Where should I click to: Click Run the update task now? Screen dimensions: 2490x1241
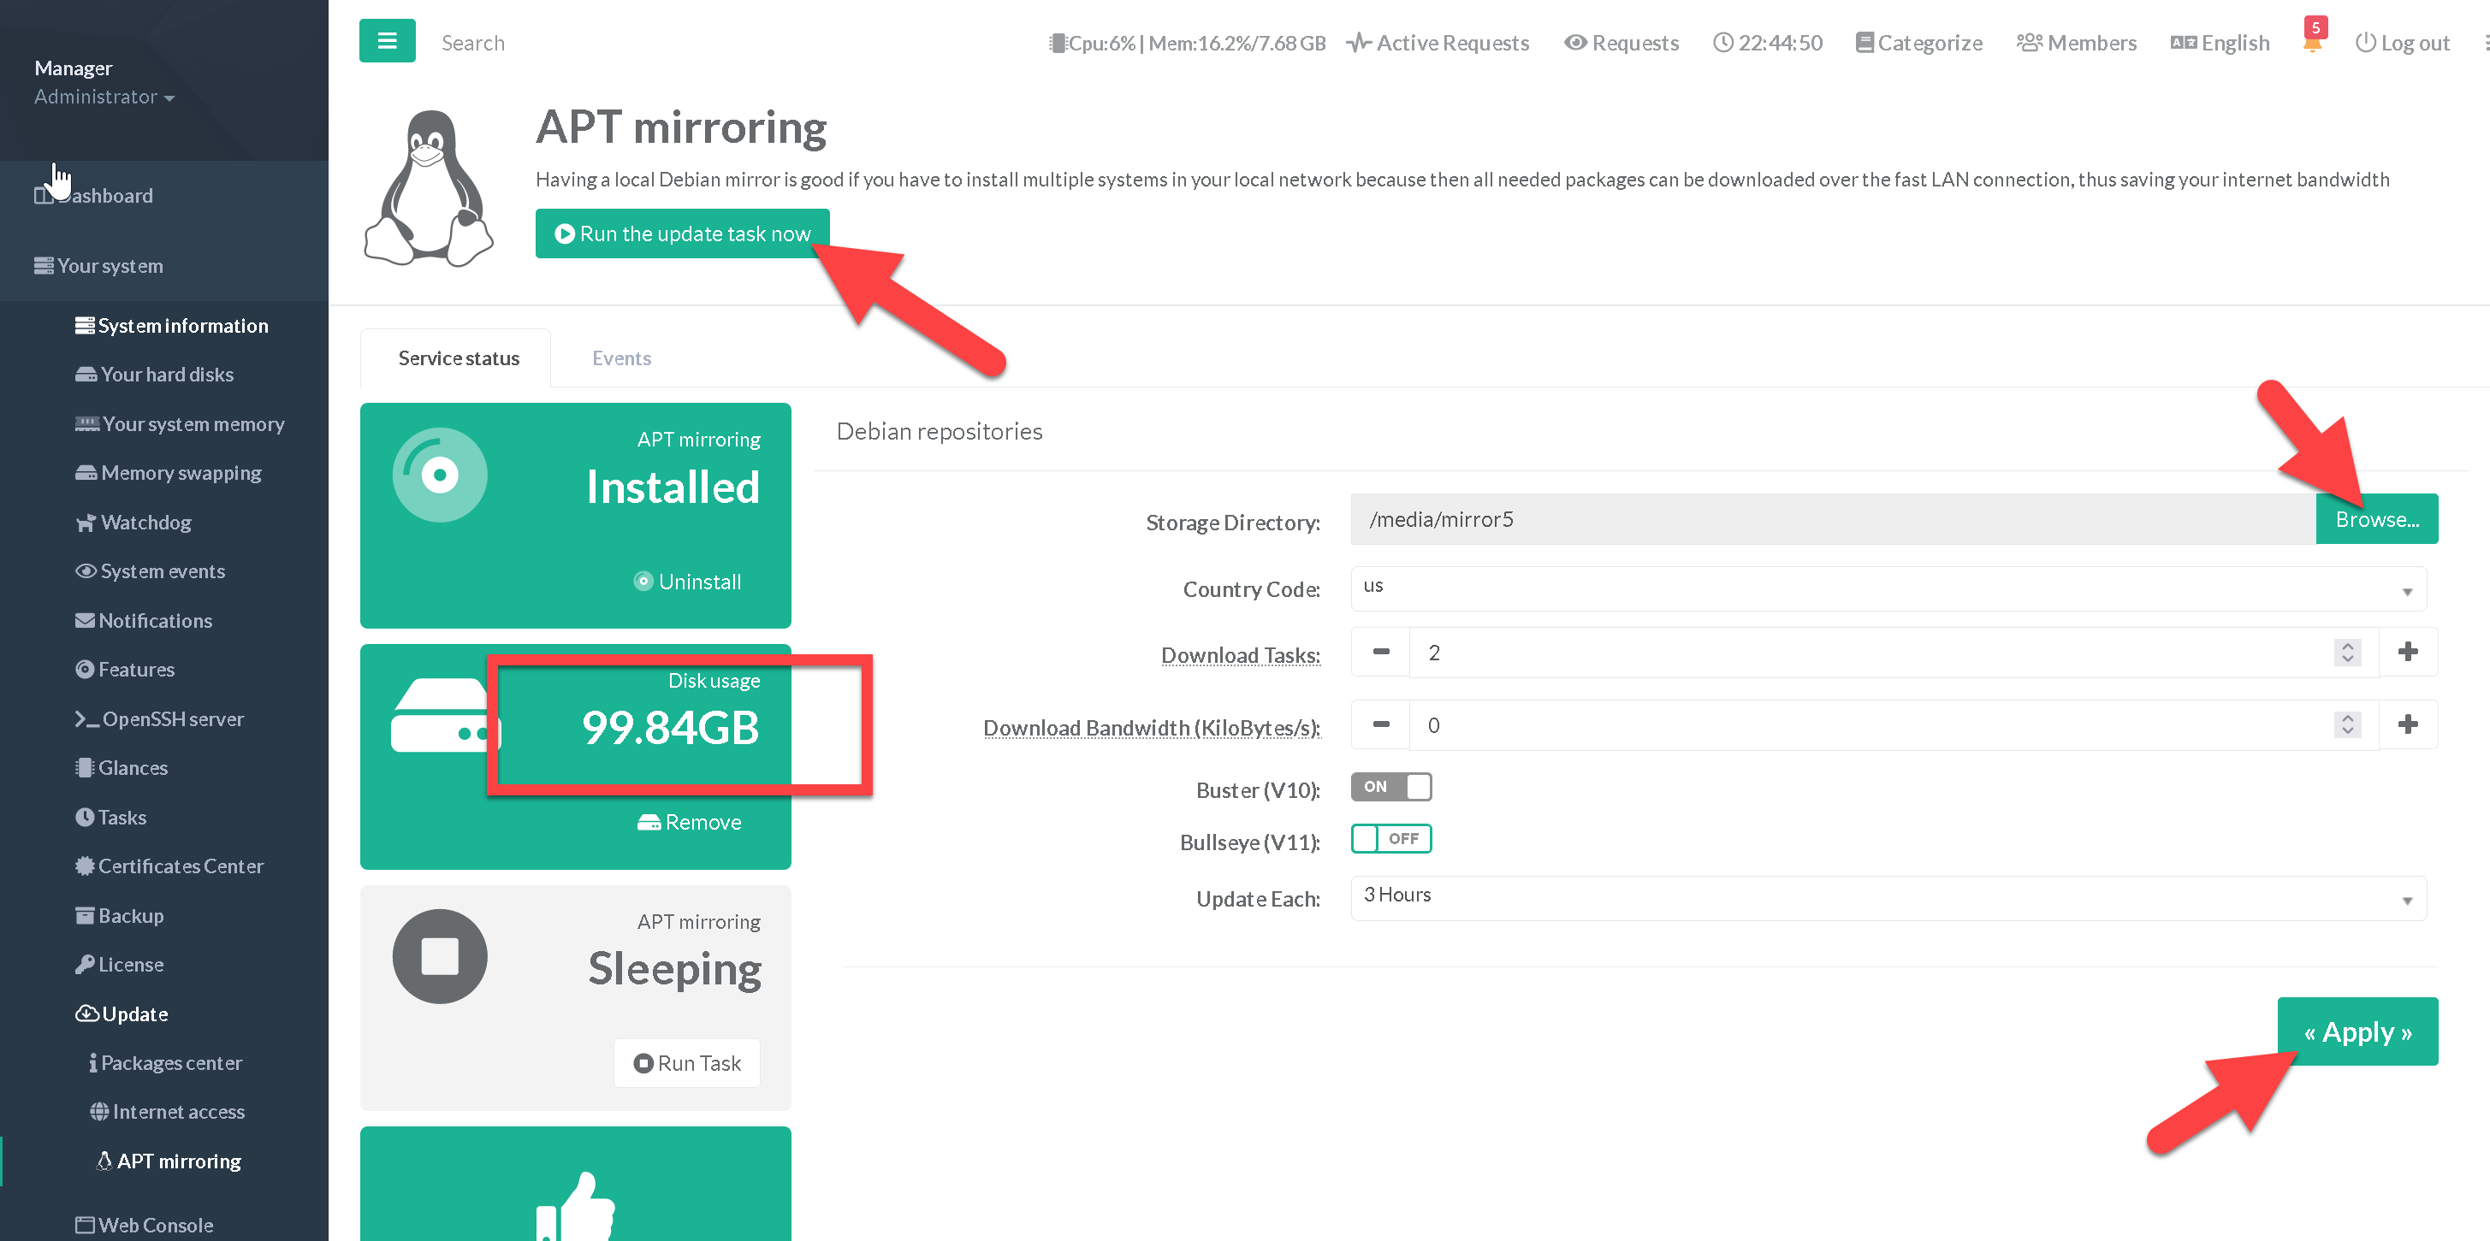(681, 233)
